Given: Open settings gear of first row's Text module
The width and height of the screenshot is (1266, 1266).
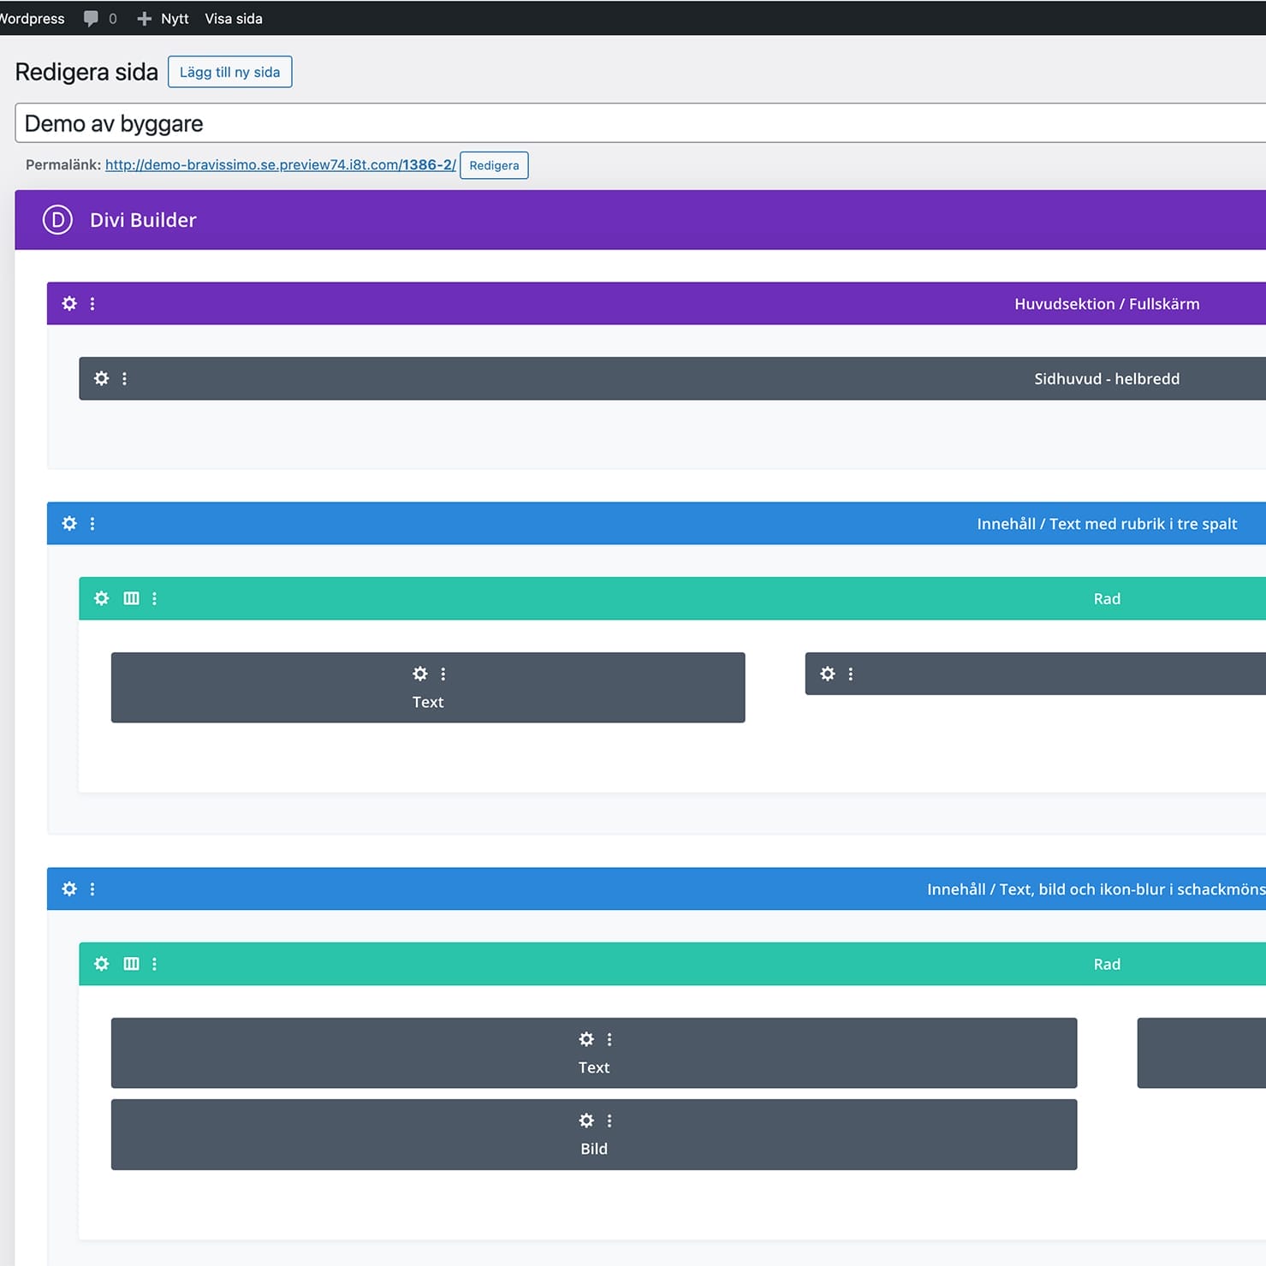Looking at the screenshot, I should tap(420, 674).
